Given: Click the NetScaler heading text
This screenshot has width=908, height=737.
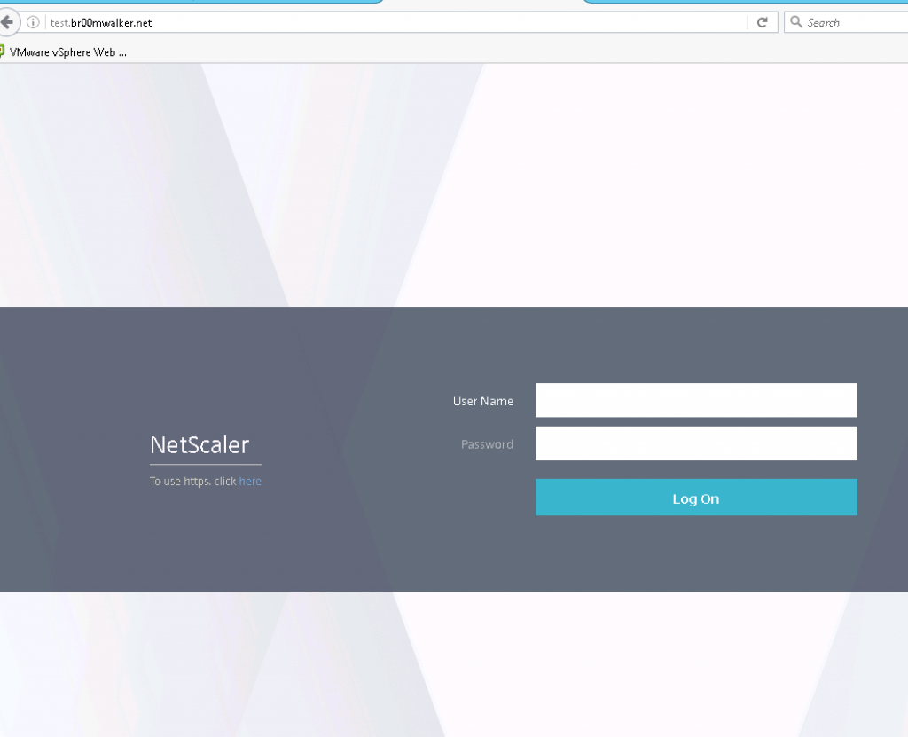Looking at the screenshot, I should tap(200, 445).
